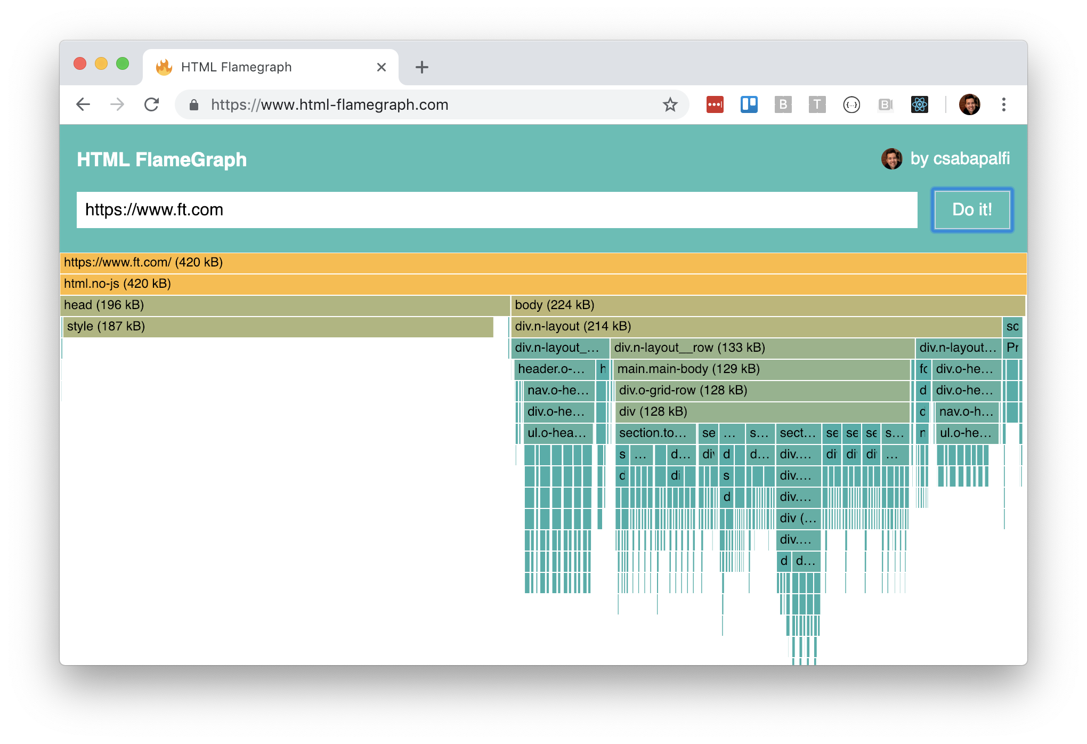Close the HTML Flamegraph tab
Viewport: 1087px width, 744px height.
point(381,67)
